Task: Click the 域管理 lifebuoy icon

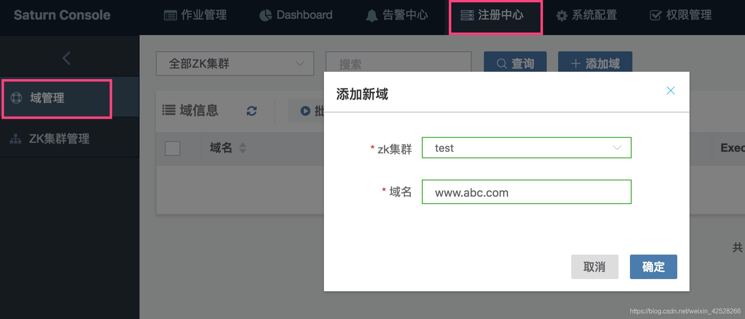Action: coord(16,98)
